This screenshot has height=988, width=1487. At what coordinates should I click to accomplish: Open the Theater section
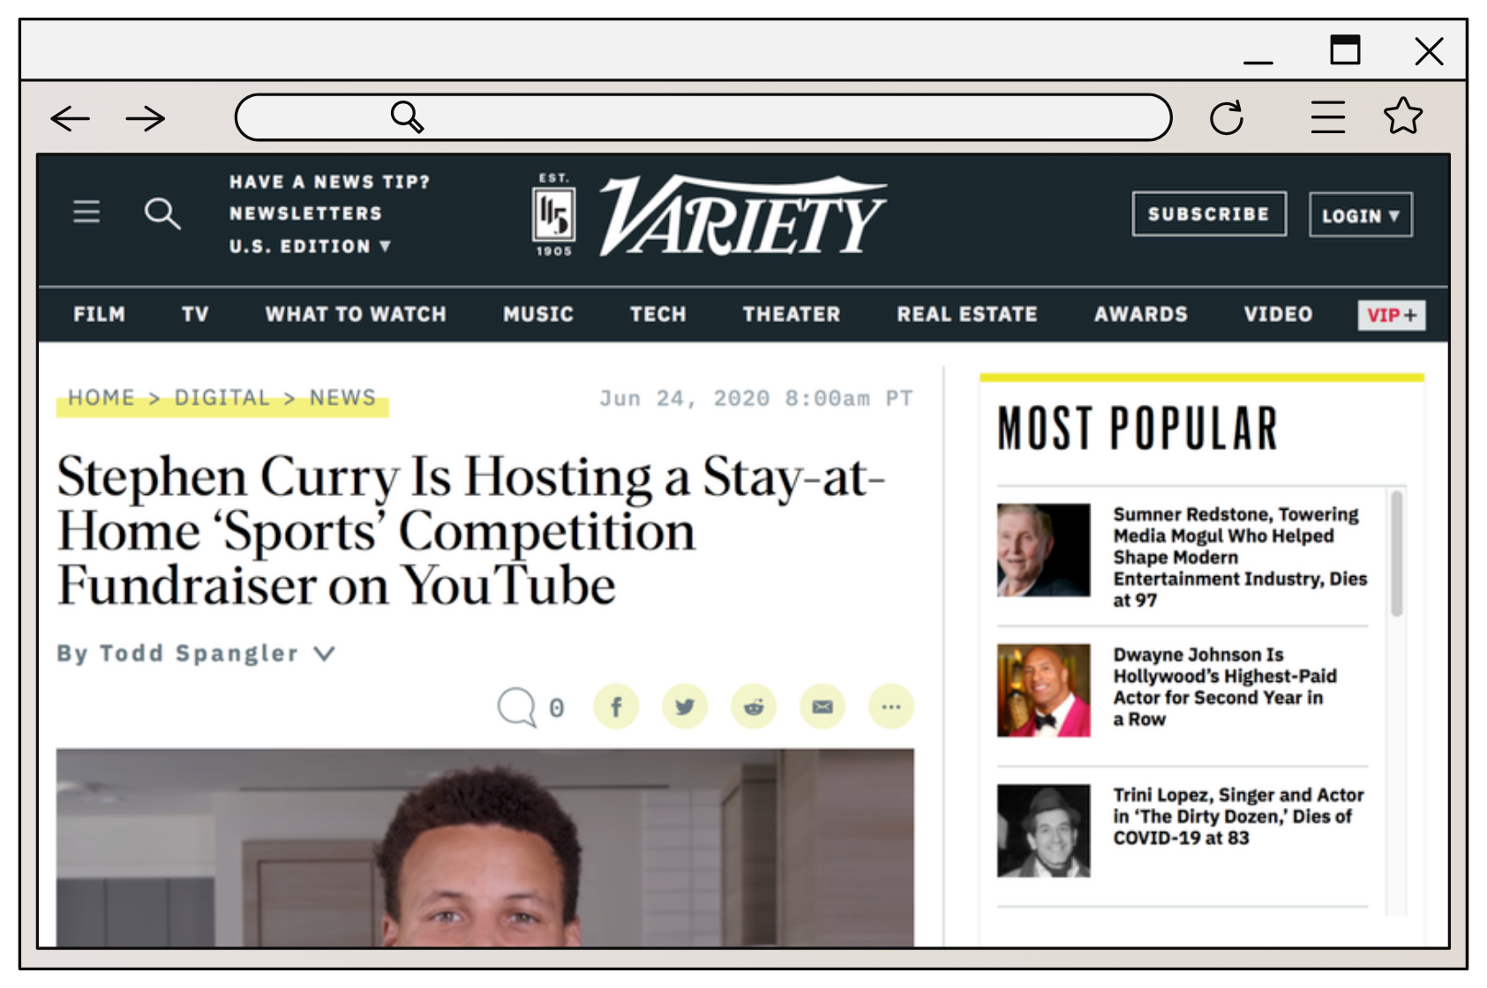click(x=792, y=314)
